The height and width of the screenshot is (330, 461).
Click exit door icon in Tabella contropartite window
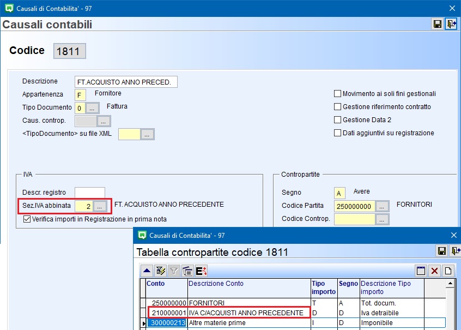tap(456, 251)
